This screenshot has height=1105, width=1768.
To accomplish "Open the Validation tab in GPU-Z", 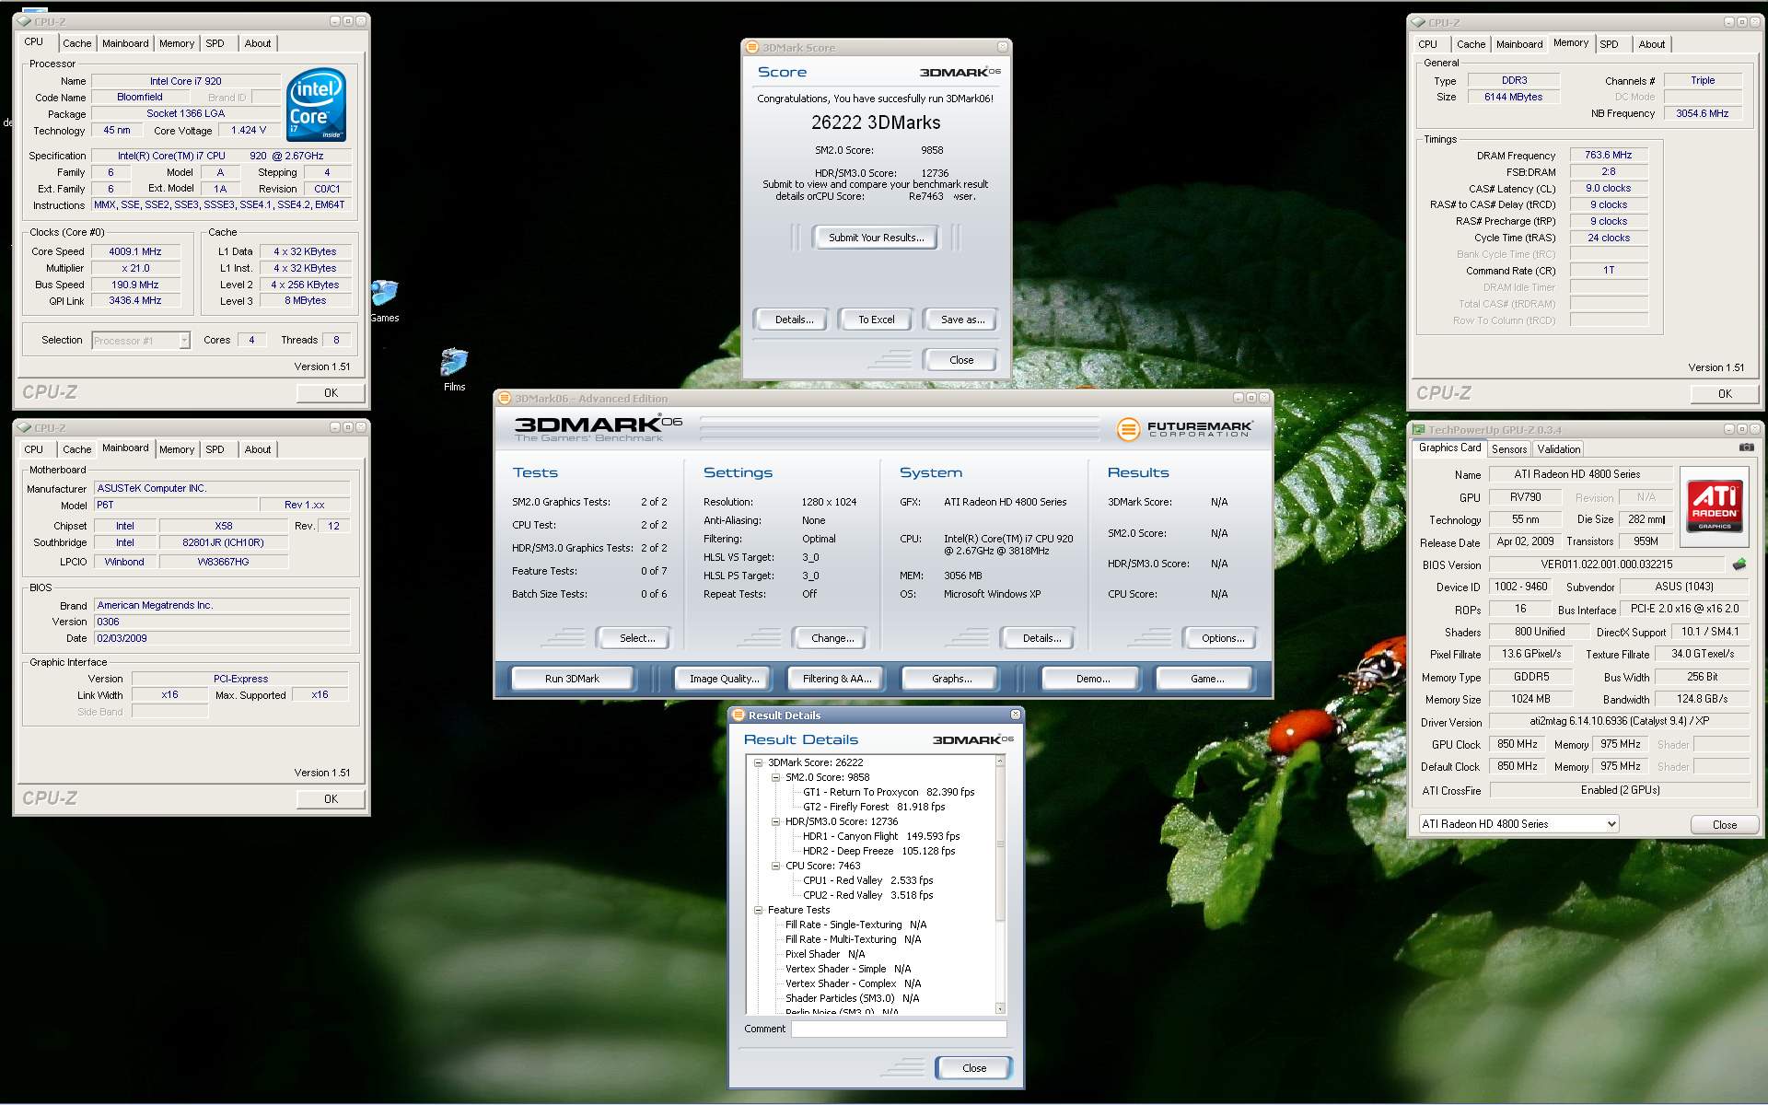I will pyautogui.click(x=1558, y=449).
